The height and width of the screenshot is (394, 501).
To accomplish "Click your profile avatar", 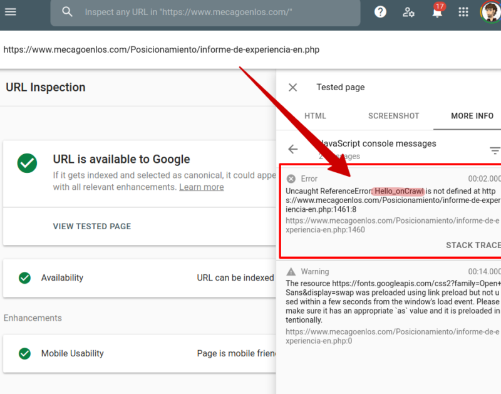I will coord(490,11).
